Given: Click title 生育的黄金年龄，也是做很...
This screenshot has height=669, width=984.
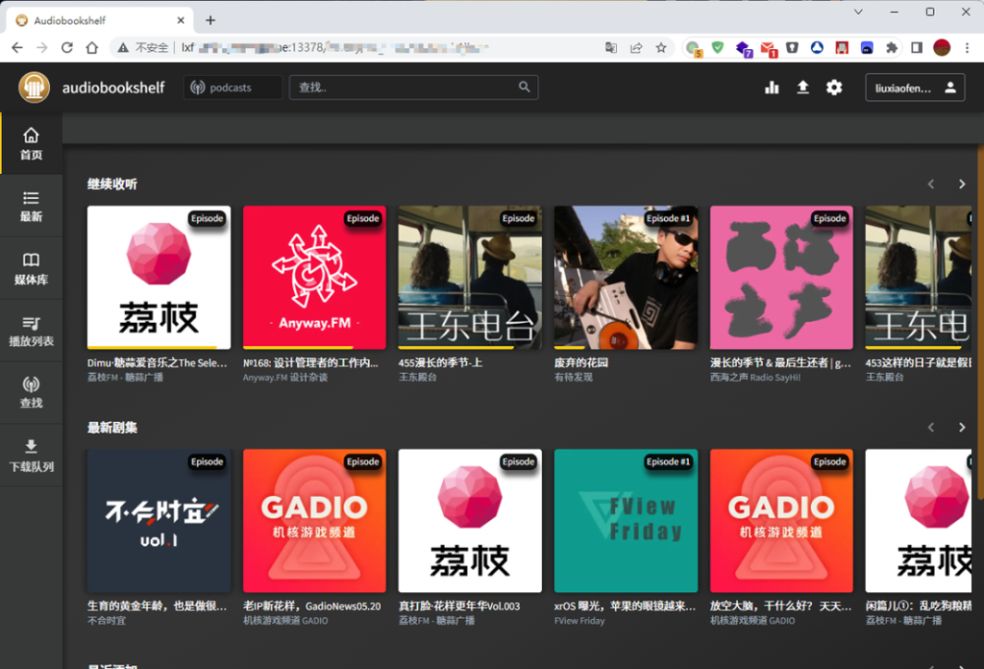Looking at the screenshot, I should [x=156, y=606].
